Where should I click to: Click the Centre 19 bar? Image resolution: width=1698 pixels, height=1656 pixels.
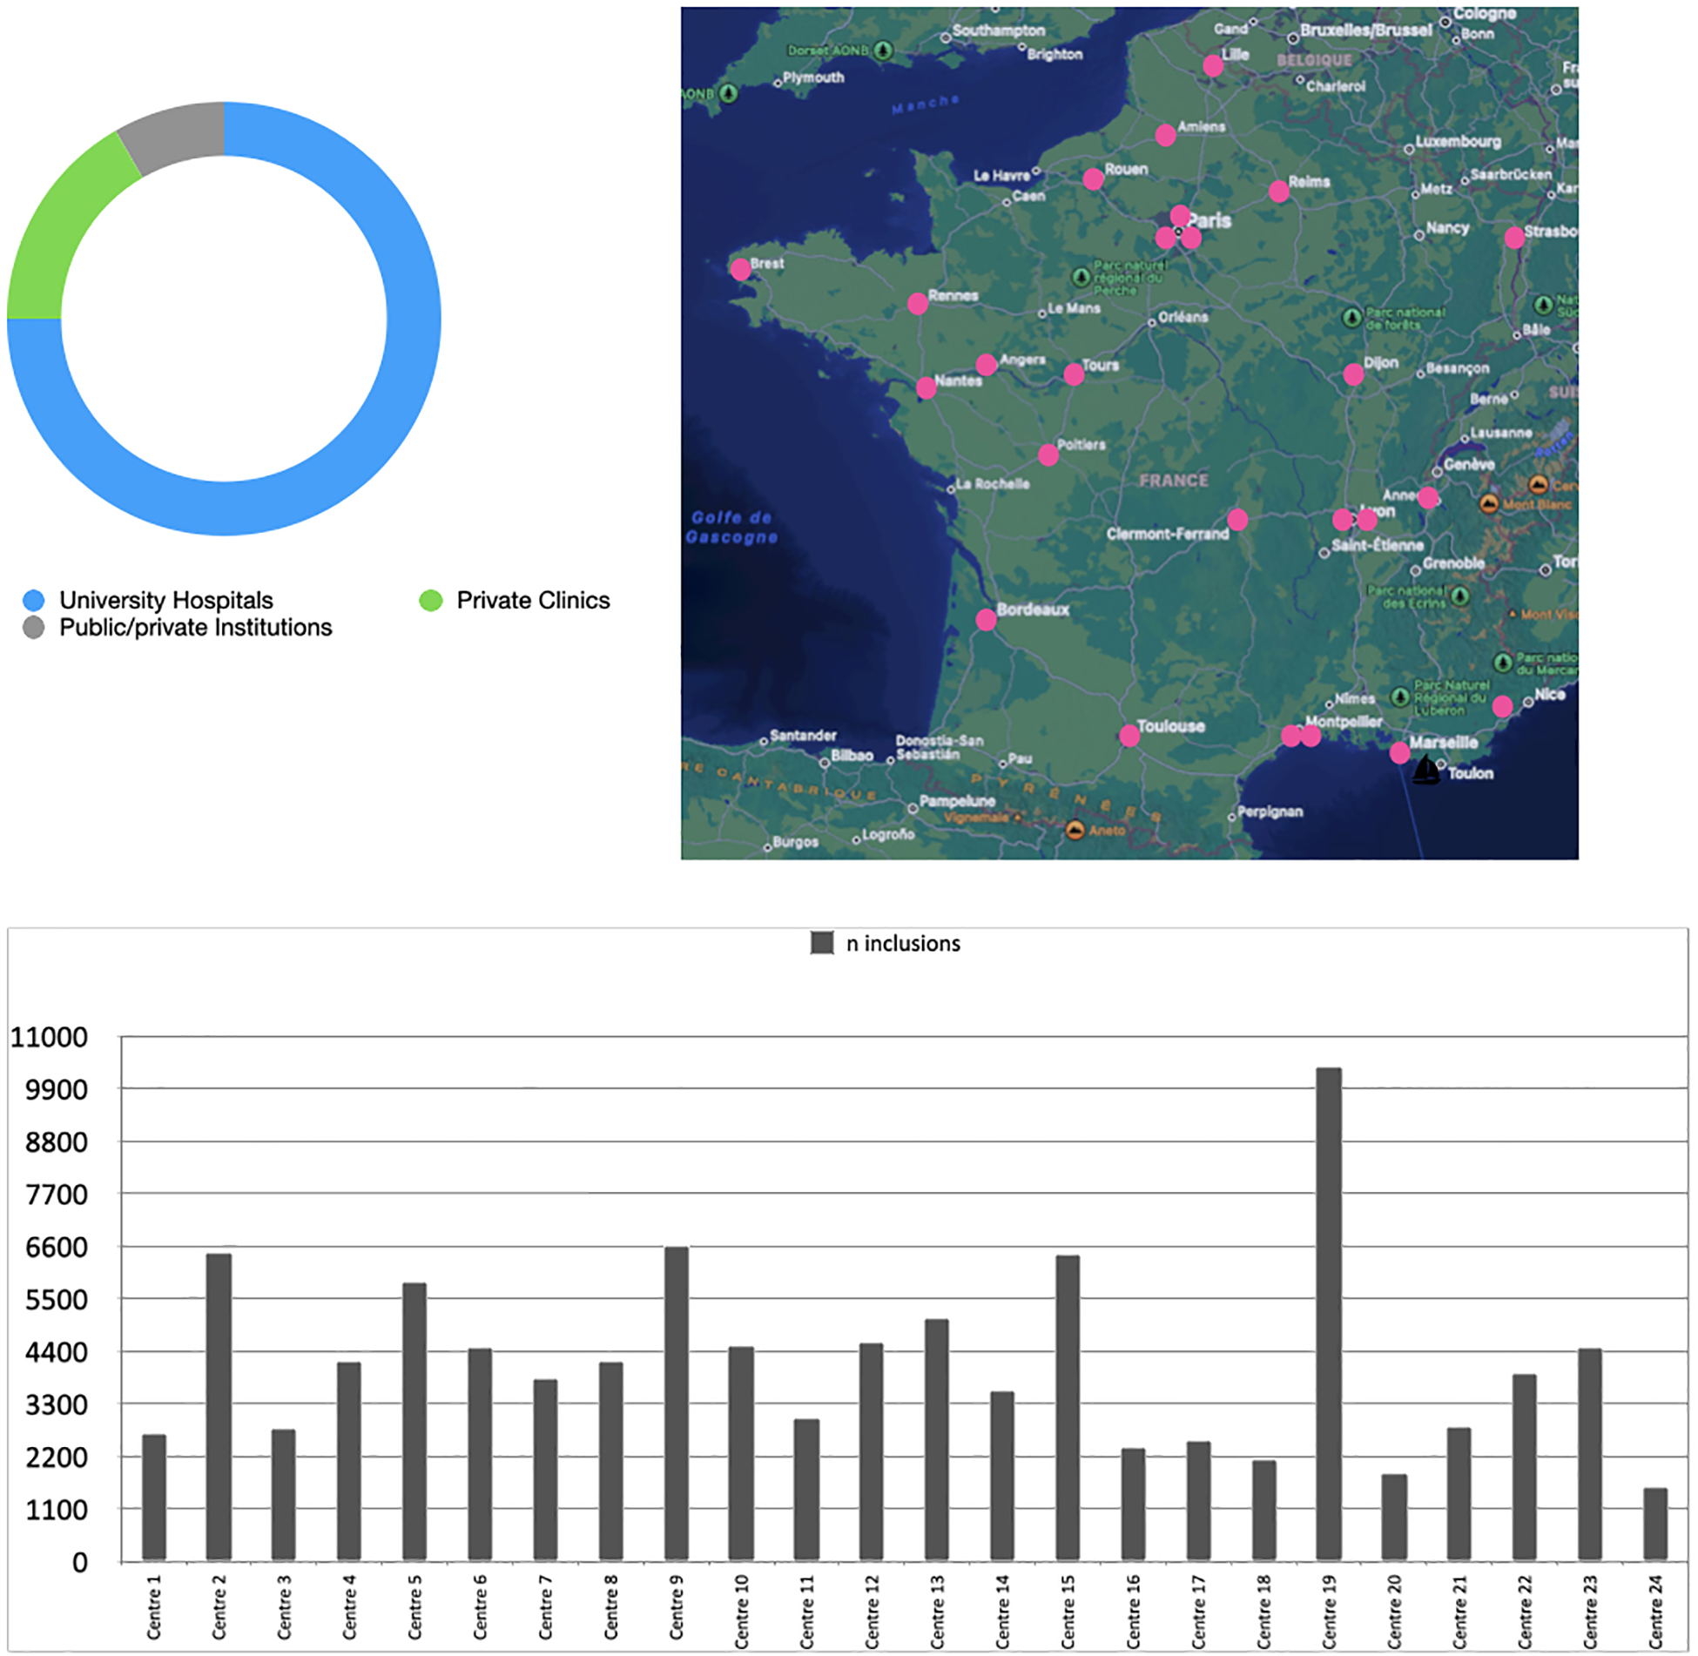click(1329, 1313)
